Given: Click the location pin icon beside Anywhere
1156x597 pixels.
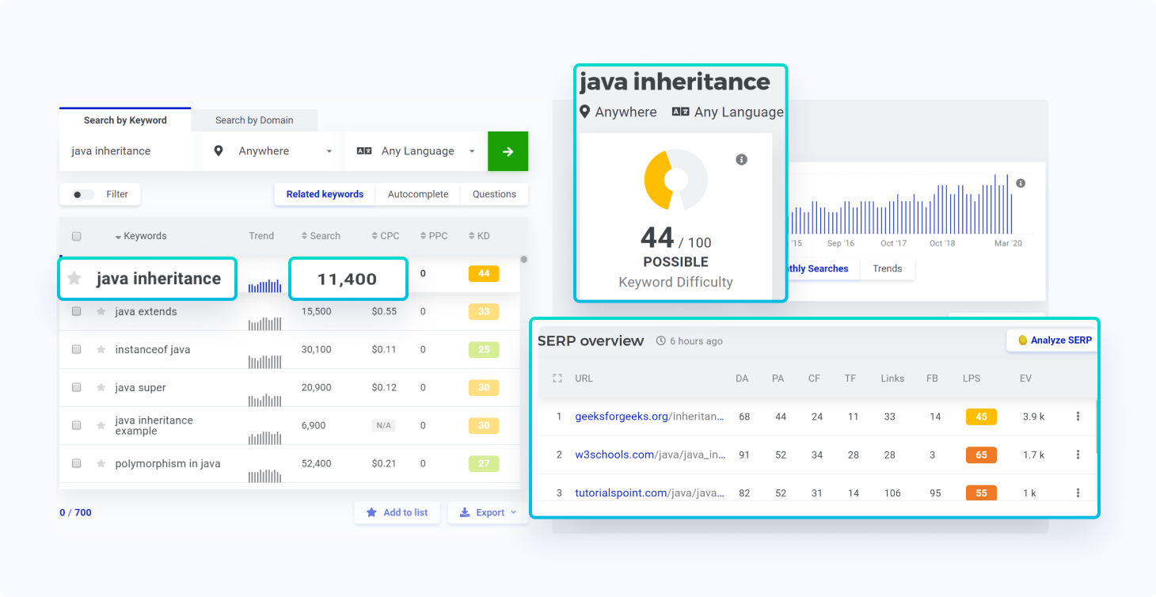Looking at the screenshot, I should pyautogui.click(x=219, y=150).
